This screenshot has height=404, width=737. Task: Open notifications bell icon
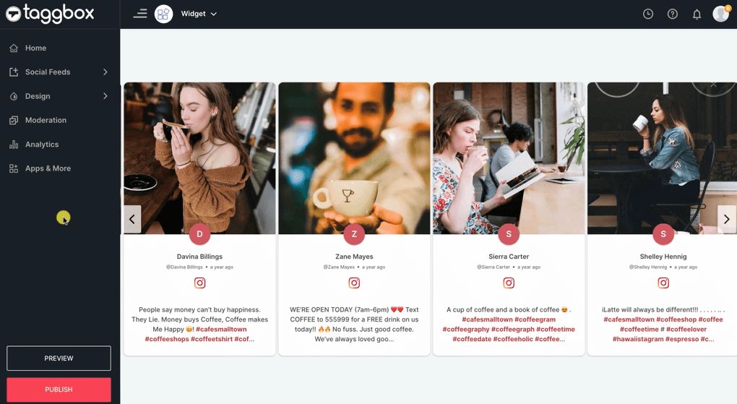click(x=697, y=14)
